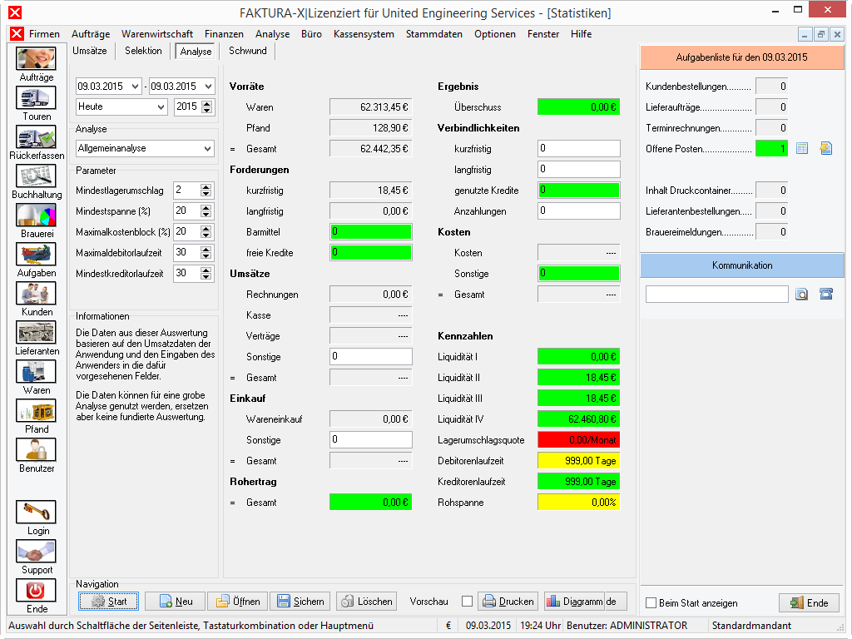Enable the Beim Start anzeigen checkbox
The height and width of the screenshot is (639, 852).
click(651, 603)
